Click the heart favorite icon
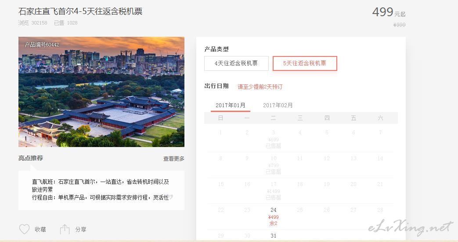 pos(24,229)
